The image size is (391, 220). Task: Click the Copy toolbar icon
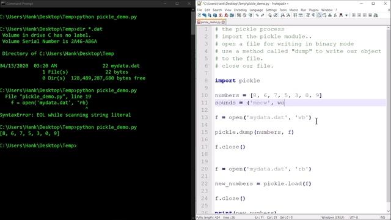coord(244,15)
